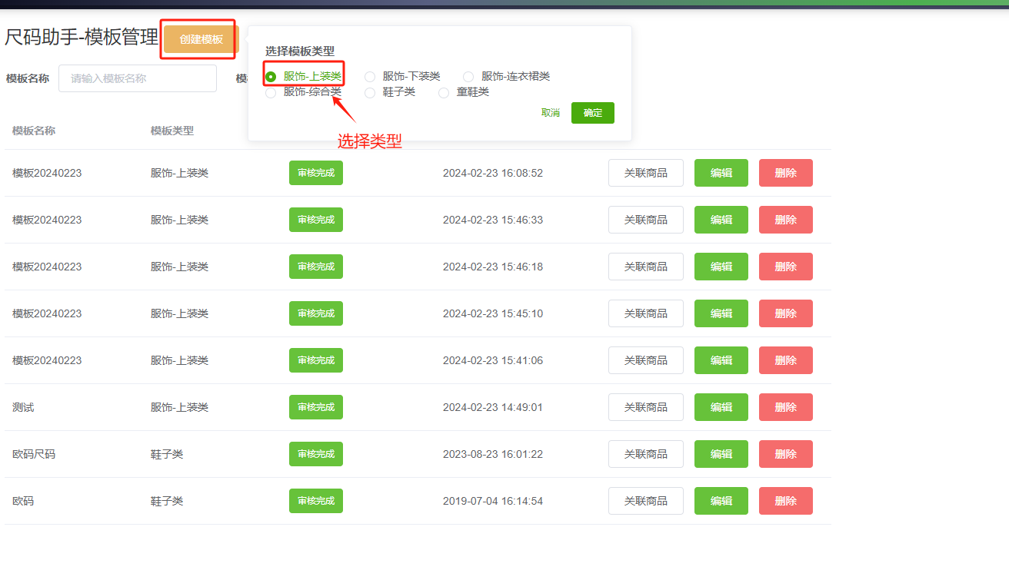Click the 创建模板 button

click(201, 39)
